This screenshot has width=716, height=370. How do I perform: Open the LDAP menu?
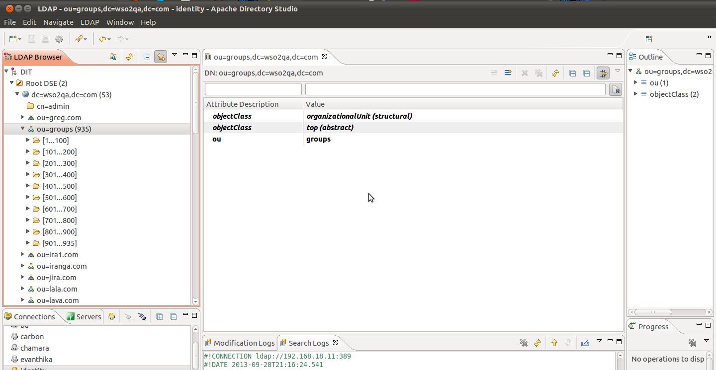pos(90,22)
